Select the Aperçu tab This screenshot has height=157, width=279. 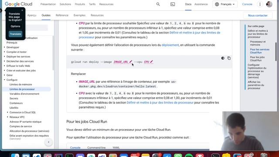pyautogui.click(x=32, y=15)
